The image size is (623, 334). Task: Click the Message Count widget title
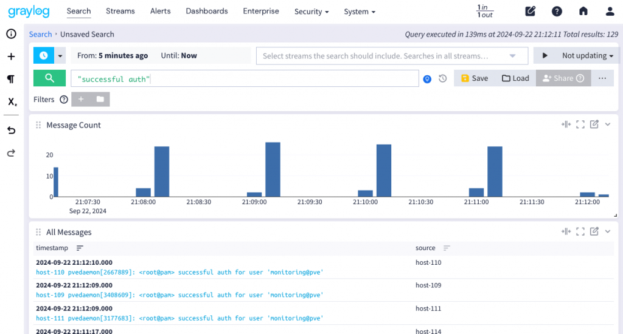click(74, 125)
